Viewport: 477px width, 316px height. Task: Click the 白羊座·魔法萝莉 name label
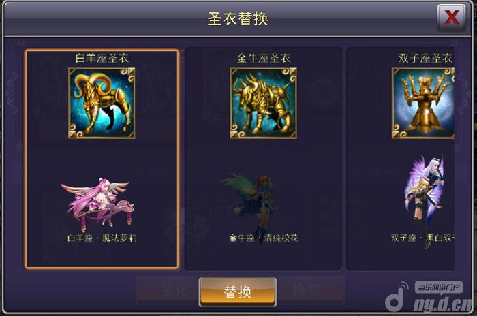click(x=102, y=238)
